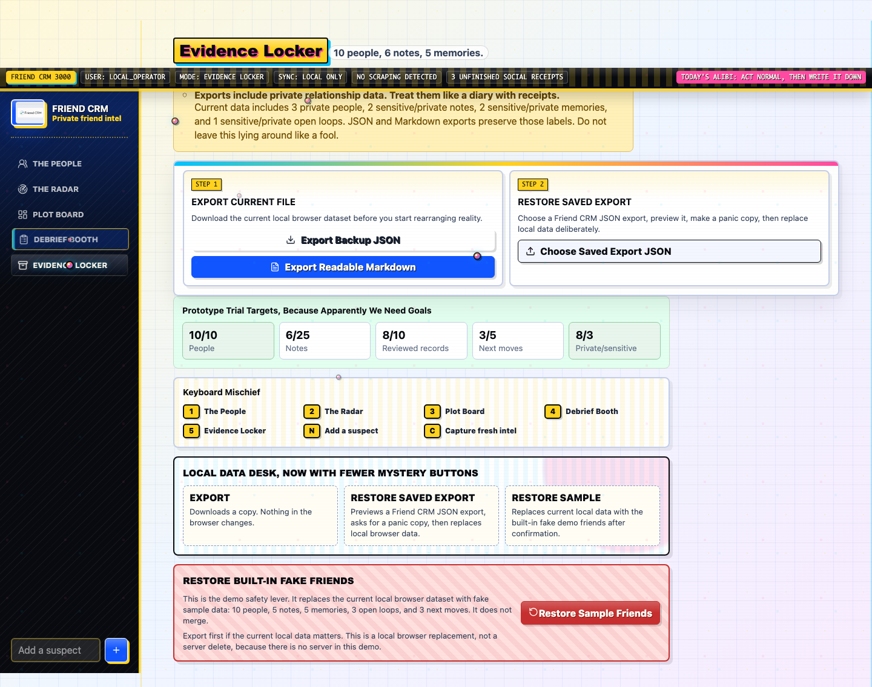The width and height of the screenshot is (872, 687).
Task: Focus the Add a suspect field
Action: tap(56, 650)
